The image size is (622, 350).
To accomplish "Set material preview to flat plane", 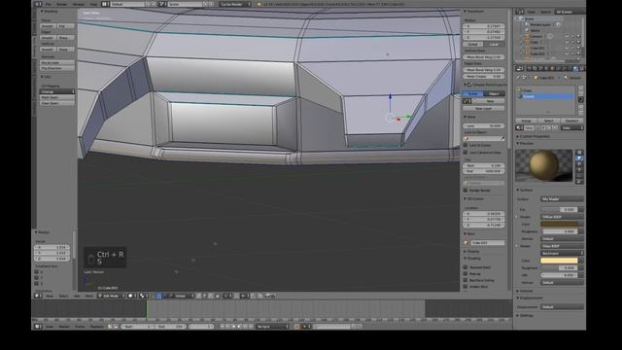I will [579, 153].
